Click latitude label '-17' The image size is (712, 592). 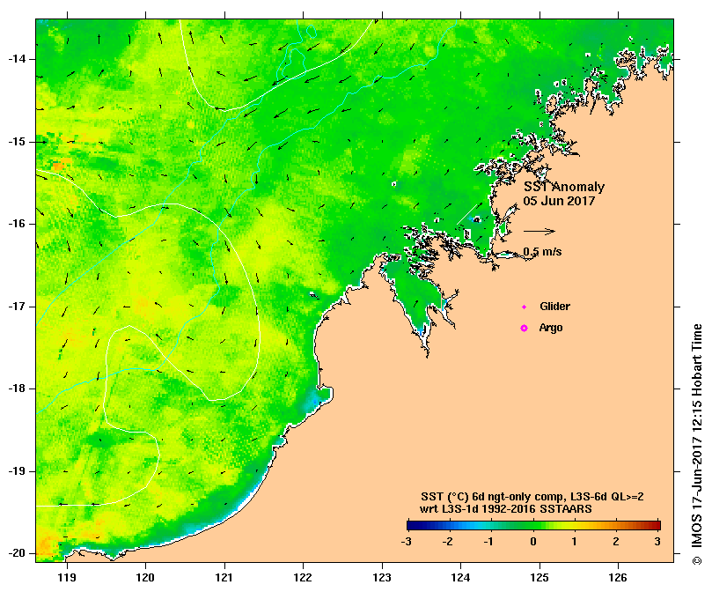[17, 307]
